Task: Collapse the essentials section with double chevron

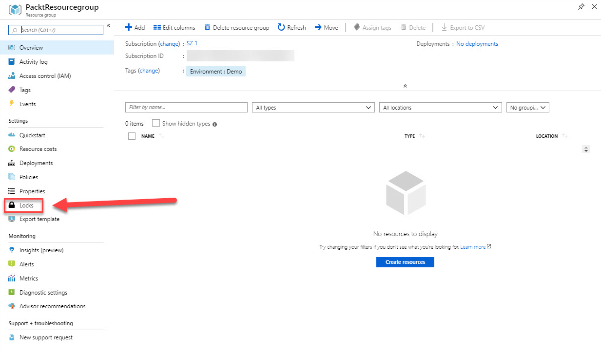Action: [x=405, y=86]
